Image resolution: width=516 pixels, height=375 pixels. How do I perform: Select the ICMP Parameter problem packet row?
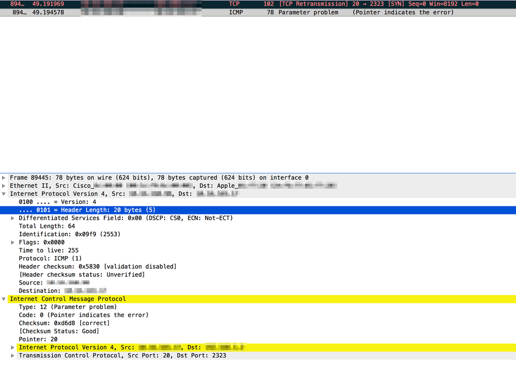[x=258, y=12]
